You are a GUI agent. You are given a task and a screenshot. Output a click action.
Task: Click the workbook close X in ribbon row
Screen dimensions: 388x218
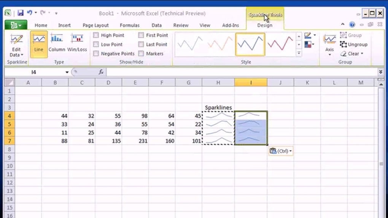pyautogui.click(x=380, y=24)
